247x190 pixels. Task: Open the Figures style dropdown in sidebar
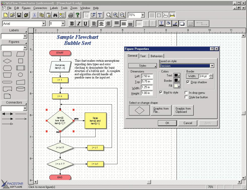coord(25,48)
